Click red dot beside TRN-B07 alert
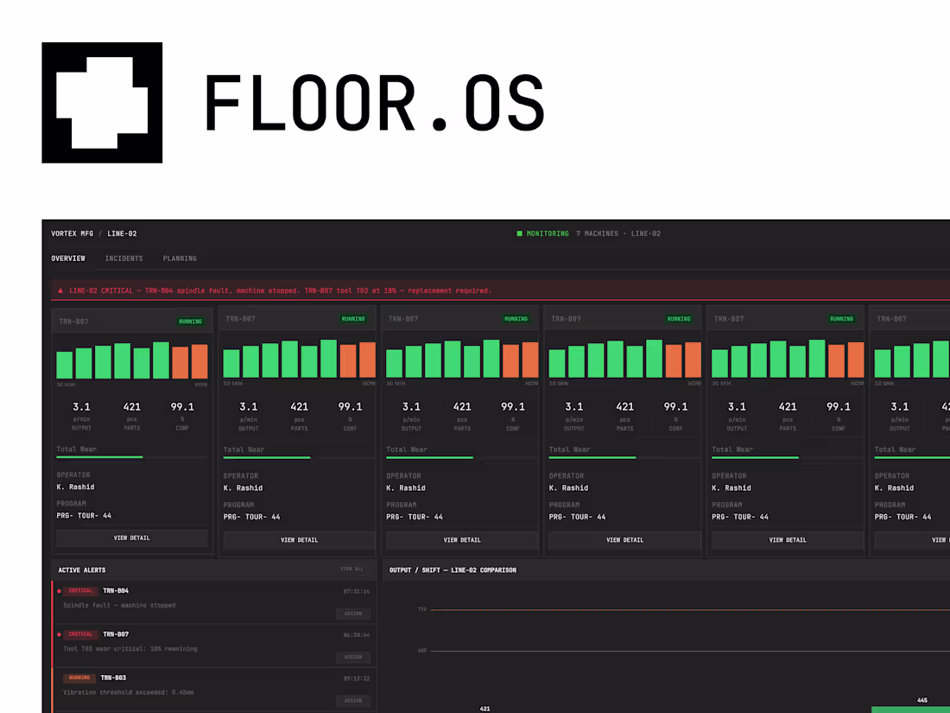The width and height of the screenshot is (950, 713). (x=59, y=635)
